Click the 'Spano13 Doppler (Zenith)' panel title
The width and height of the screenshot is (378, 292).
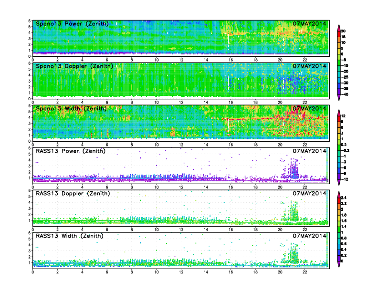tap(74, 66)
